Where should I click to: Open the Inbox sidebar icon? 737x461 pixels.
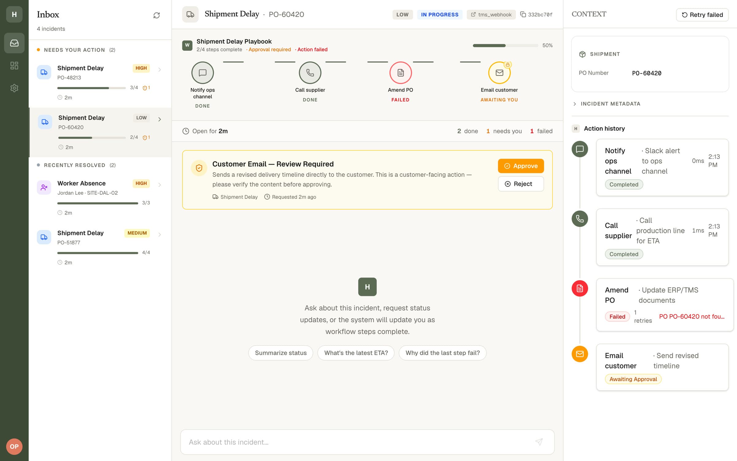pyautogui.click(x=14, y=43)
